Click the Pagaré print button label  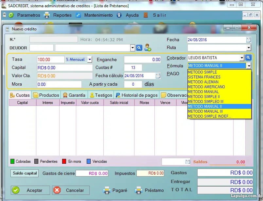pos(120,191)
